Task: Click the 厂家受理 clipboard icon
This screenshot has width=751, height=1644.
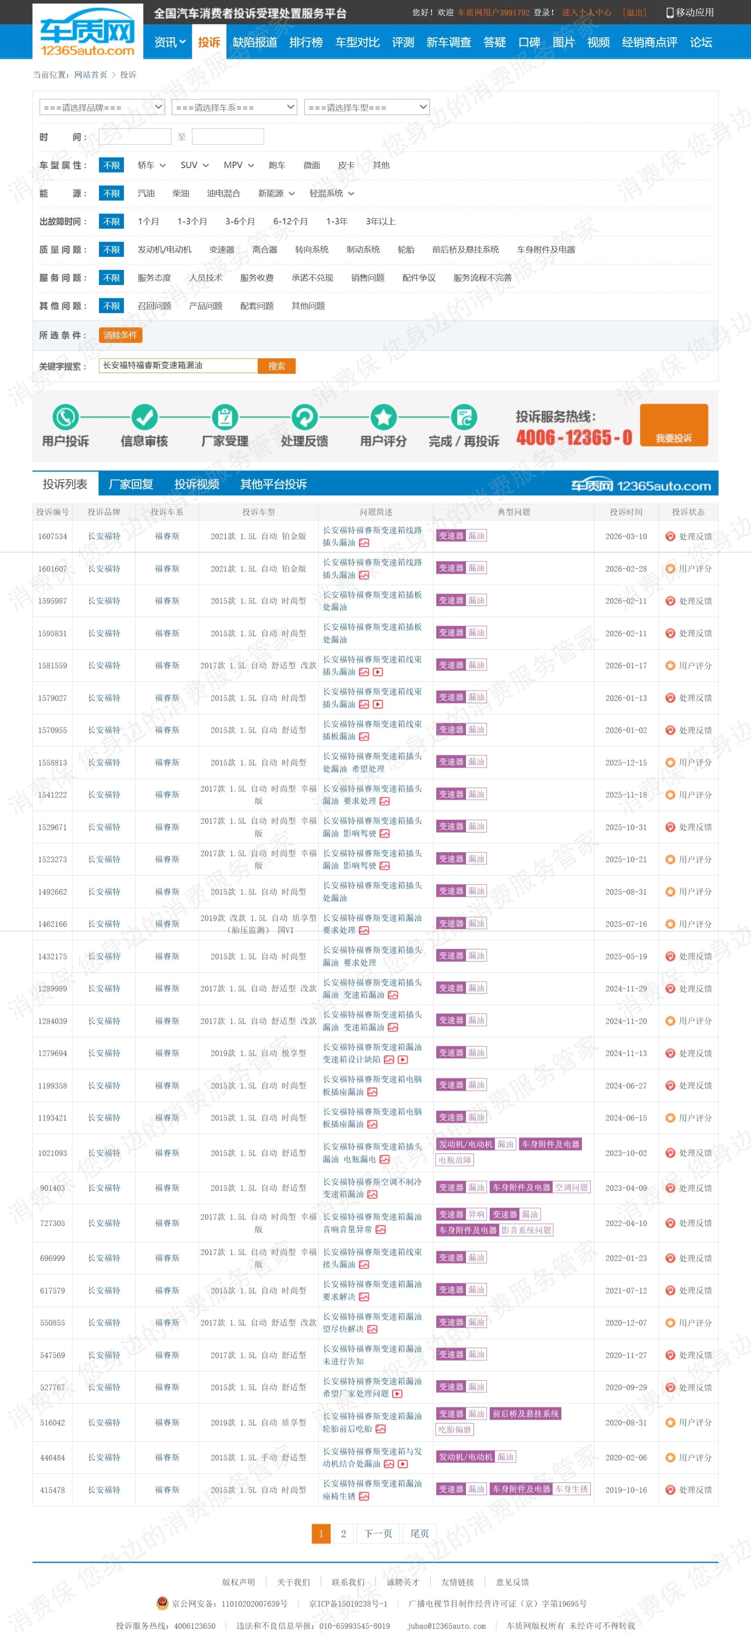Action: (x=224, y=417)
